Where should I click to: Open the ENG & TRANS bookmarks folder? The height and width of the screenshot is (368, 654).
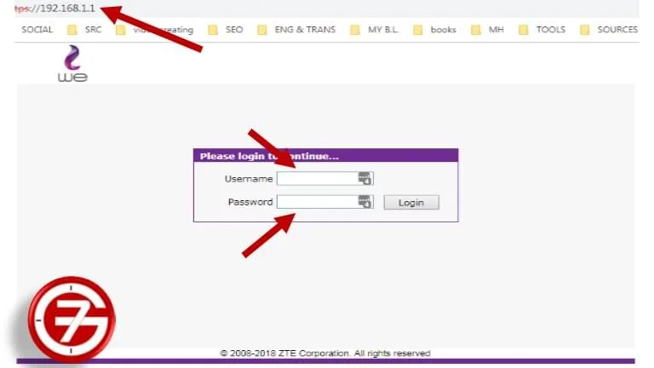click(305, 30)
